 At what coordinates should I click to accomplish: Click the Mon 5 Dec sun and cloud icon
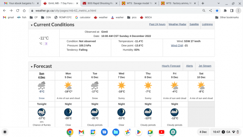coord(68,85)
